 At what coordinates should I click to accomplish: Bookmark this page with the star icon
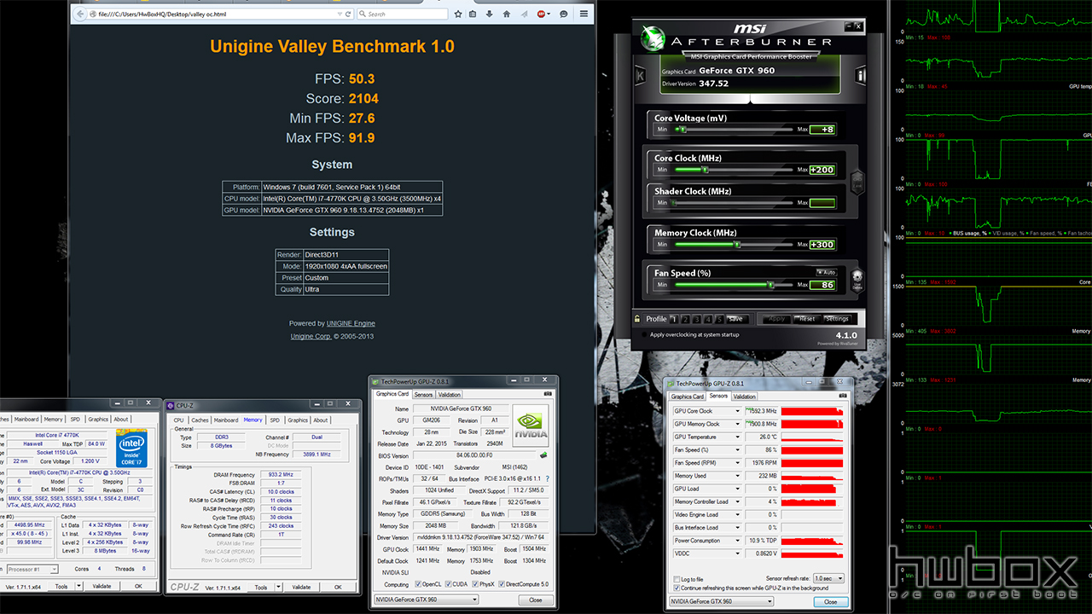(x=458, y=14)
